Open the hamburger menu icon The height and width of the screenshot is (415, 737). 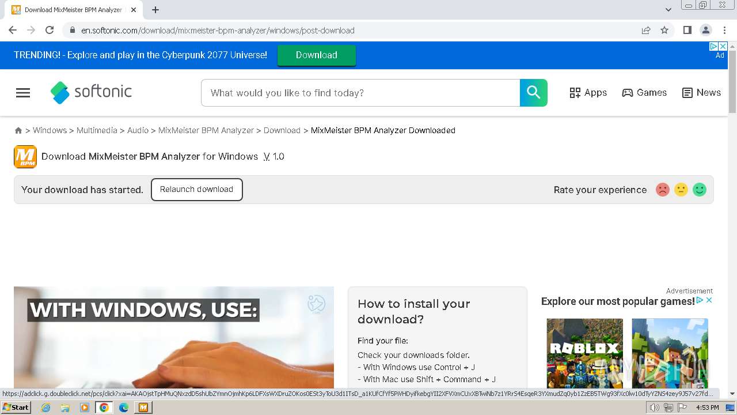23,93
